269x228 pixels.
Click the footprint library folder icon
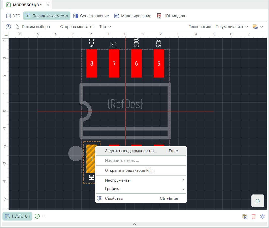(x=245, y=216)
